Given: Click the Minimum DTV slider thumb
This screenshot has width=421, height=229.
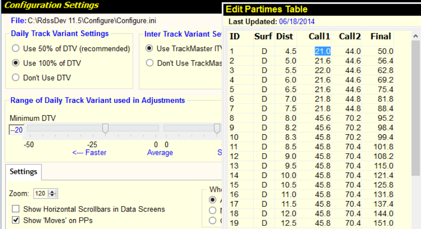Looking at the screenshot, I should click(x=105, y=128).
